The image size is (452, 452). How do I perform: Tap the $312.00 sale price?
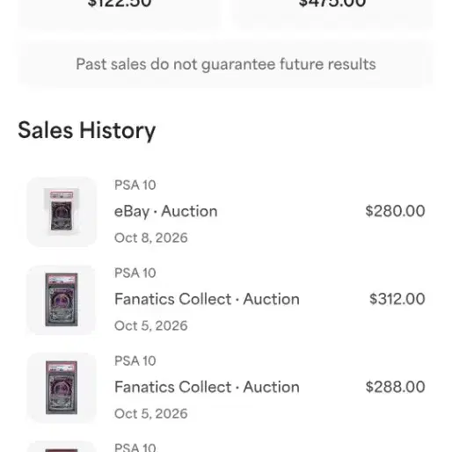point(397,299)
